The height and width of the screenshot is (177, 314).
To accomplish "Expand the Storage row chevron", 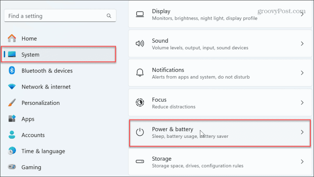I will coord(302,162).
